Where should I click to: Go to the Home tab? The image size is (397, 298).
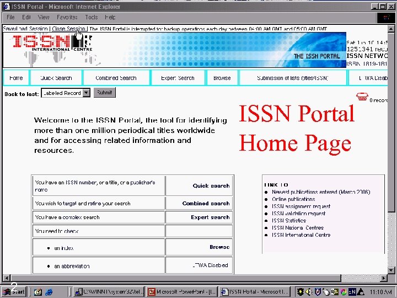16,78
